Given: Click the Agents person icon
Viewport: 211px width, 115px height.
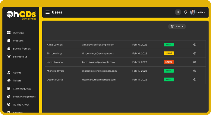Looking at the screenshot, I should pos(9,73).
